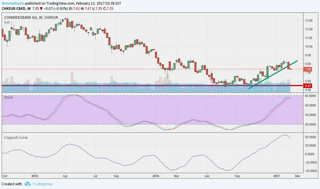Click the red down-triangle change indicator
This screenshot has height=189, width=320.
pyautogui.click(x=41, y=9)
